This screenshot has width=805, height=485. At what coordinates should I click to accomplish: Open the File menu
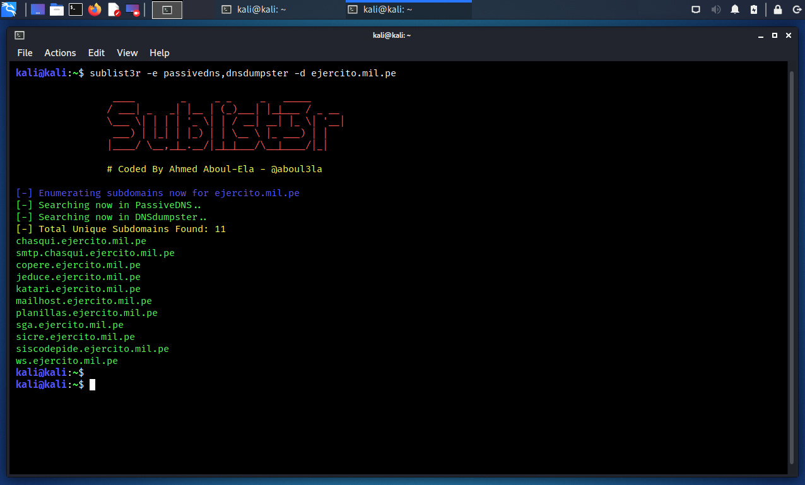(x=25, y=53)
